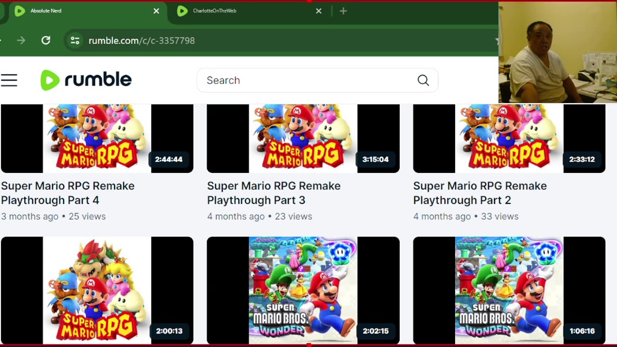Click "4 months ago • 23 views" text

(259, 216)
